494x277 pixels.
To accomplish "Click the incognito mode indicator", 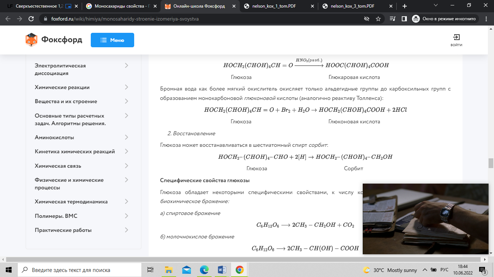I will [x=445, y=19].
